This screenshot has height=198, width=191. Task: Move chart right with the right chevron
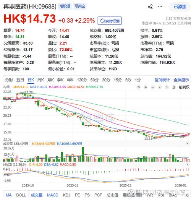[167, 87]
